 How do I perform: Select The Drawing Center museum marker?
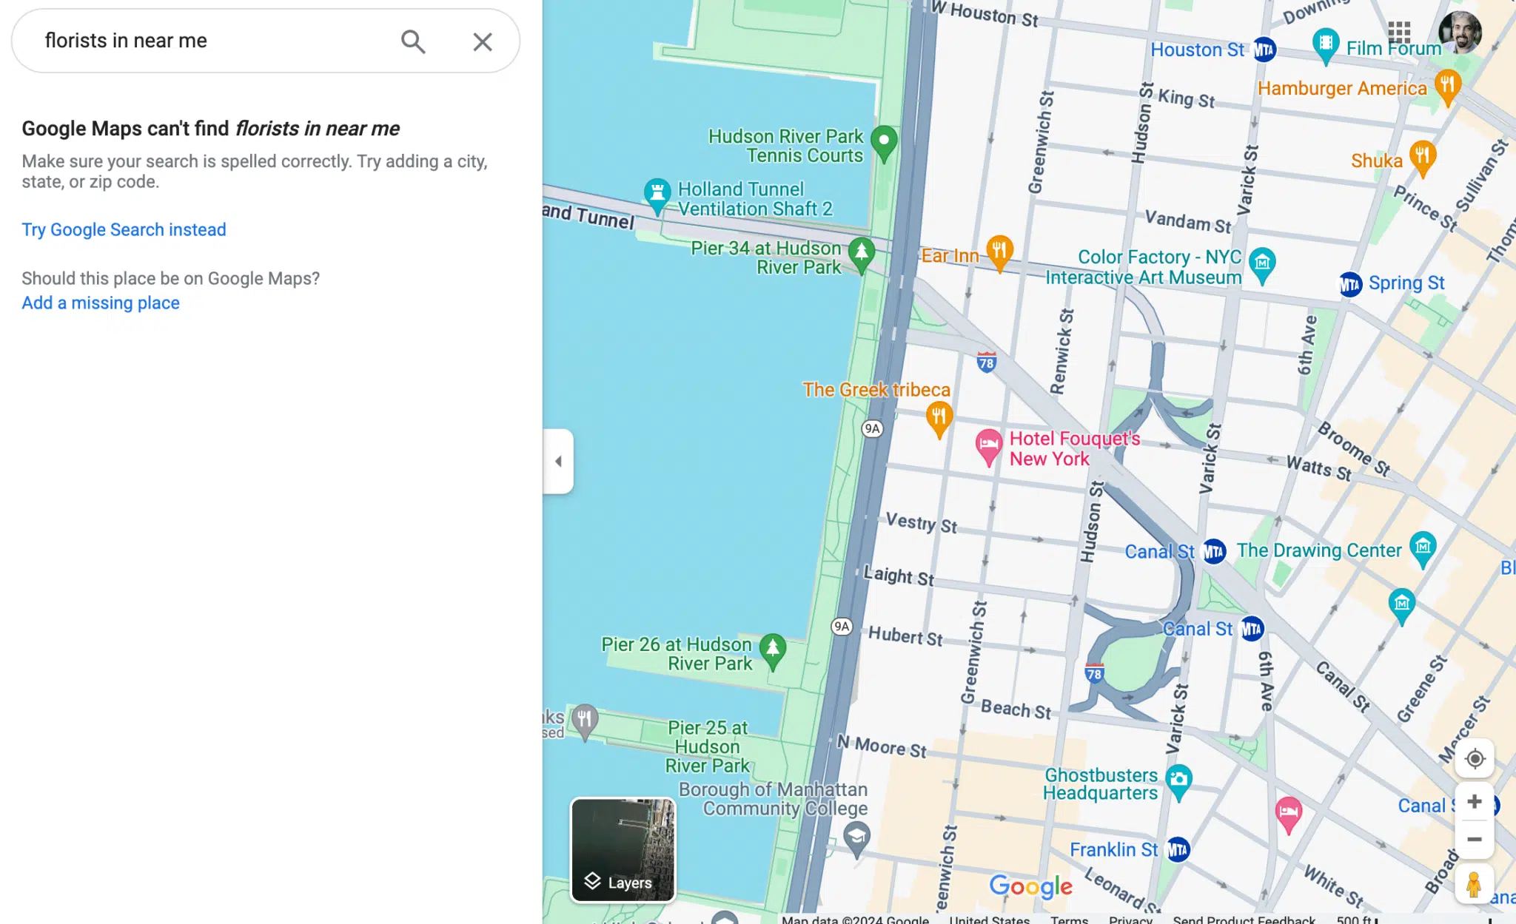tap(1423, 550)
